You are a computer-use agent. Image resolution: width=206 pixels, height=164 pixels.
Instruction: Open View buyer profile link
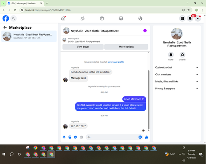coord(116,62)
